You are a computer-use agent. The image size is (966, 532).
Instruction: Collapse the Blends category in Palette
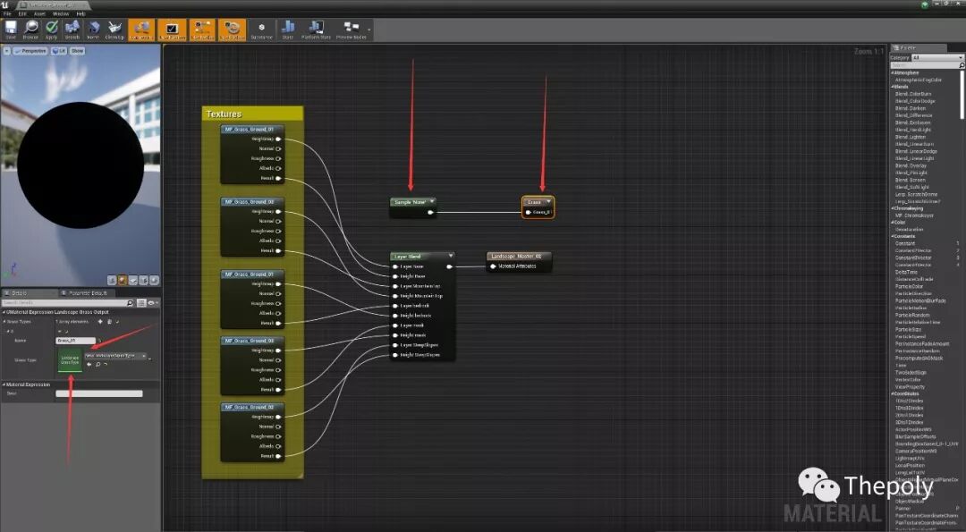coord(892,87)
